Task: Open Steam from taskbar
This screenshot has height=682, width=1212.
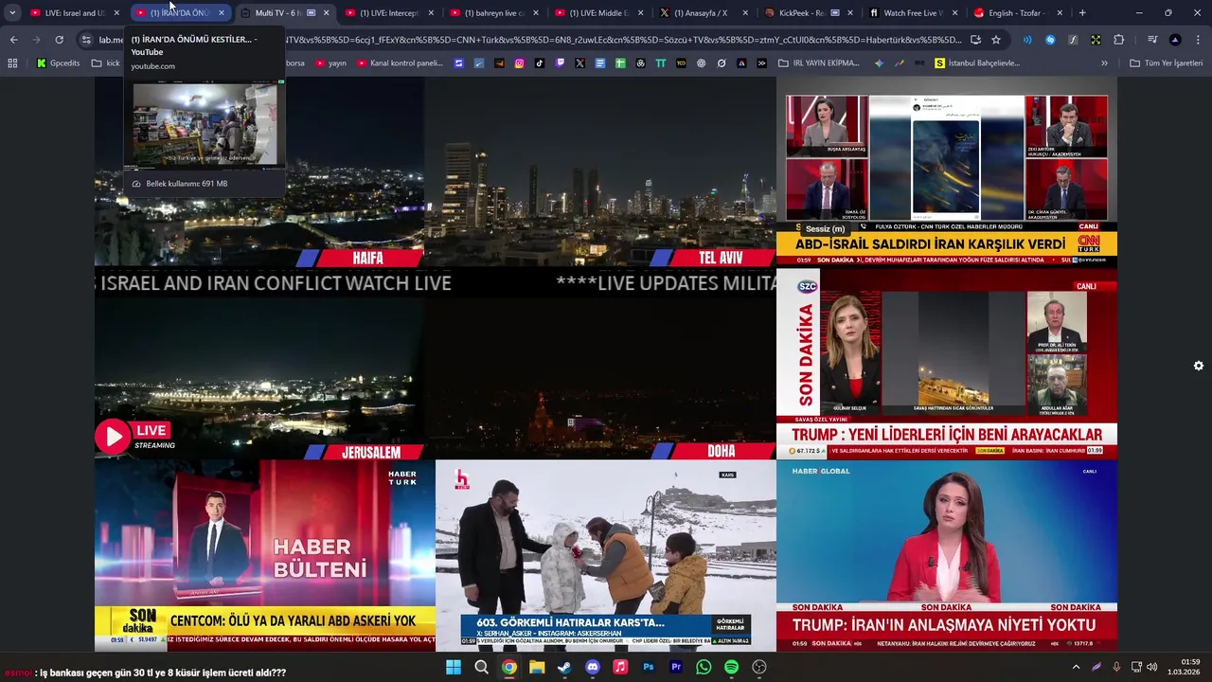Action: pyautogui.click(x=564, y=667)
